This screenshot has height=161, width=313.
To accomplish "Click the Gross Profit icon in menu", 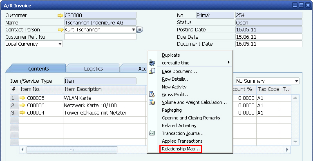I will click(x=152, y=95).
